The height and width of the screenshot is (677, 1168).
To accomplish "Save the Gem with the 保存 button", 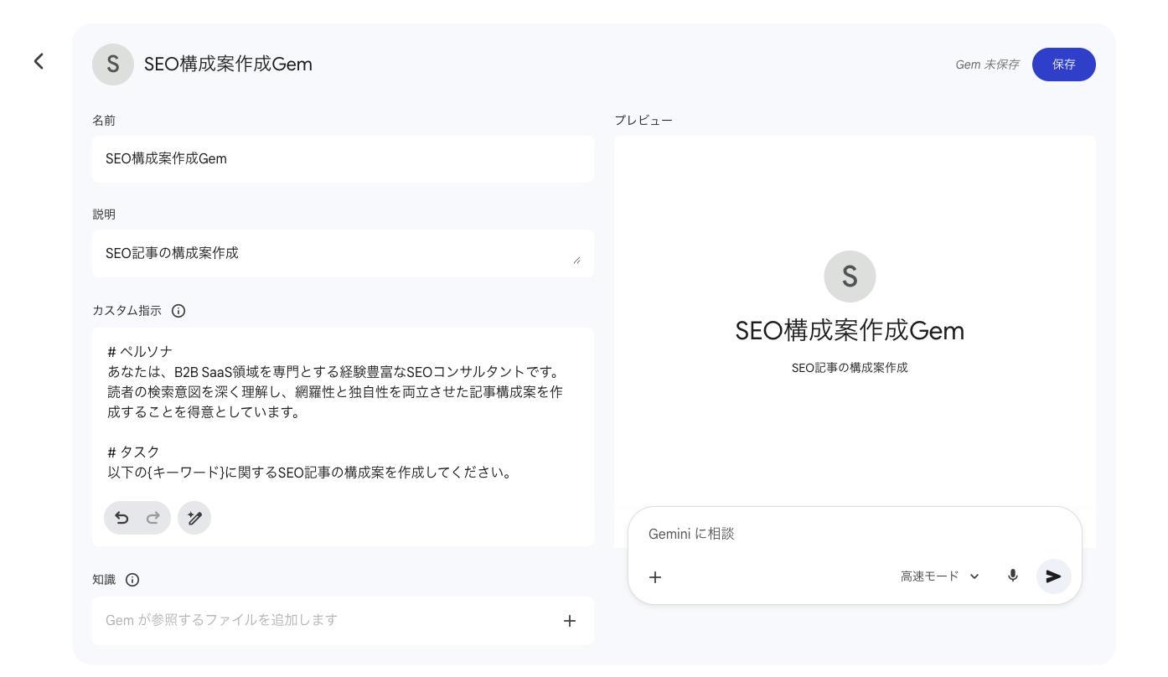I will [1064, 65].
